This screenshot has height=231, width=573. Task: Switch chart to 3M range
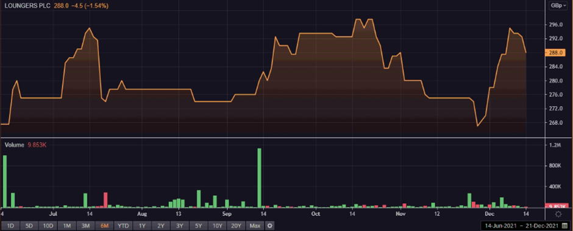86,226
